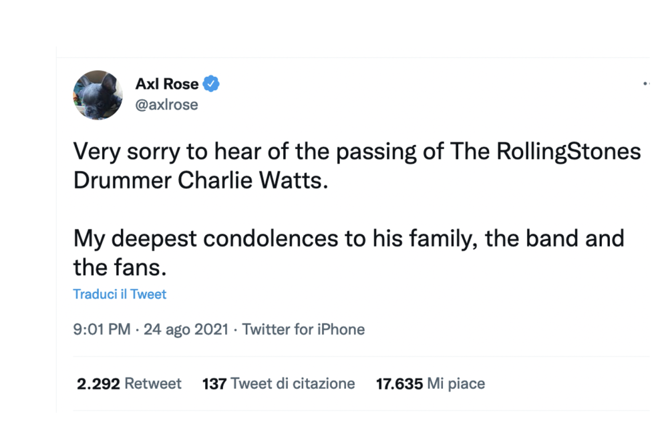This screenshot has width=668, height=426.
Task: Click the 9:01 PM timestamp
Action: point(102,329)
